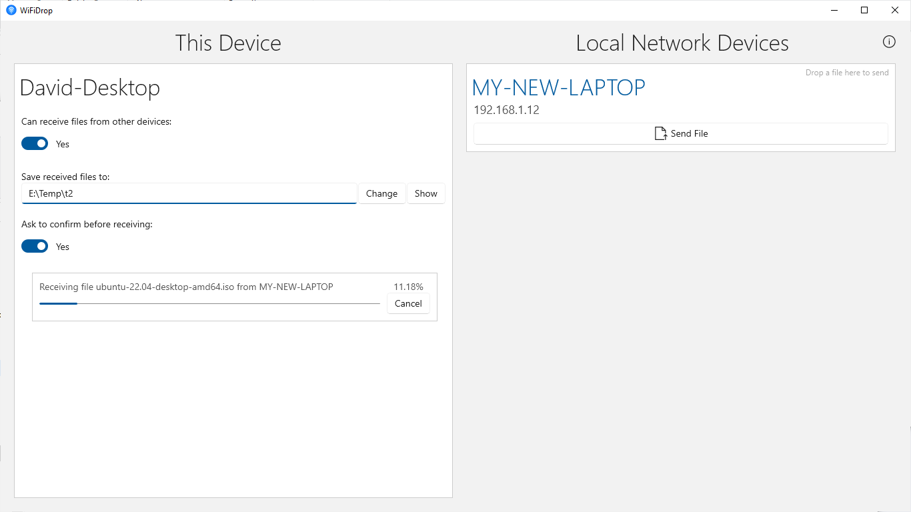Disable the ask to confirm before receiving switch

coord(35,246)
